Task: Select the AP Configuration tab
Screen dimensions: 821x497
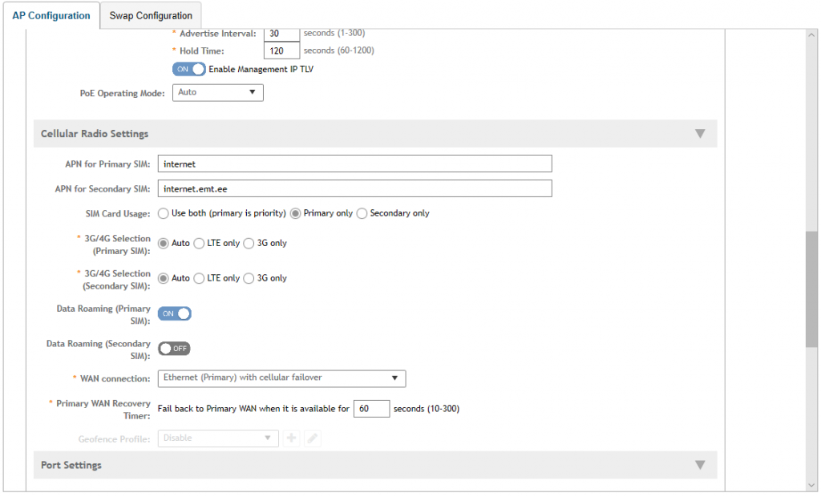Action: (x=51, y=15)
